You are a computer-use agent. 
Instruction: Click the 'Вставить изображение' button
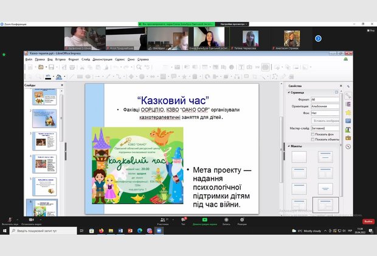coord(325,121)
